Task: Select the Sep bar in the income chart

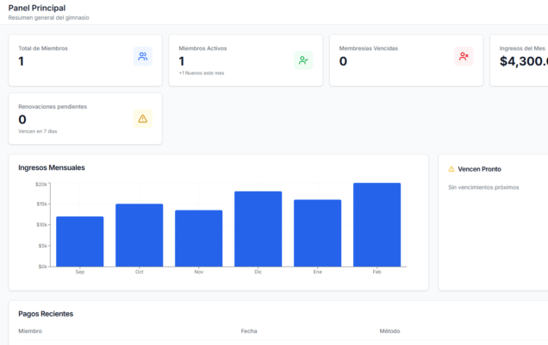Action: click(80, 241)
